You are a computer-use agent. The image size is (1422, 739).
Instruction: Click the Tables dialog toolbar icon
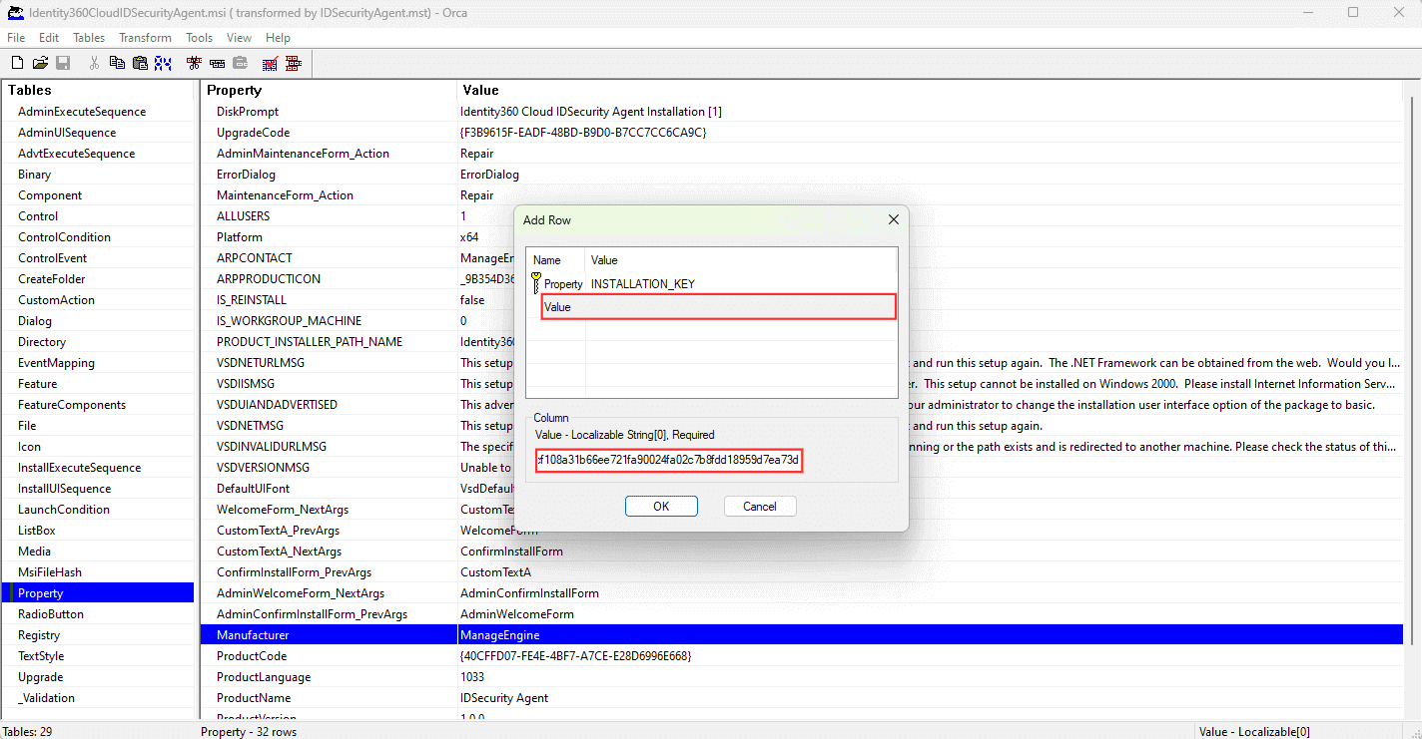(294, 63)
